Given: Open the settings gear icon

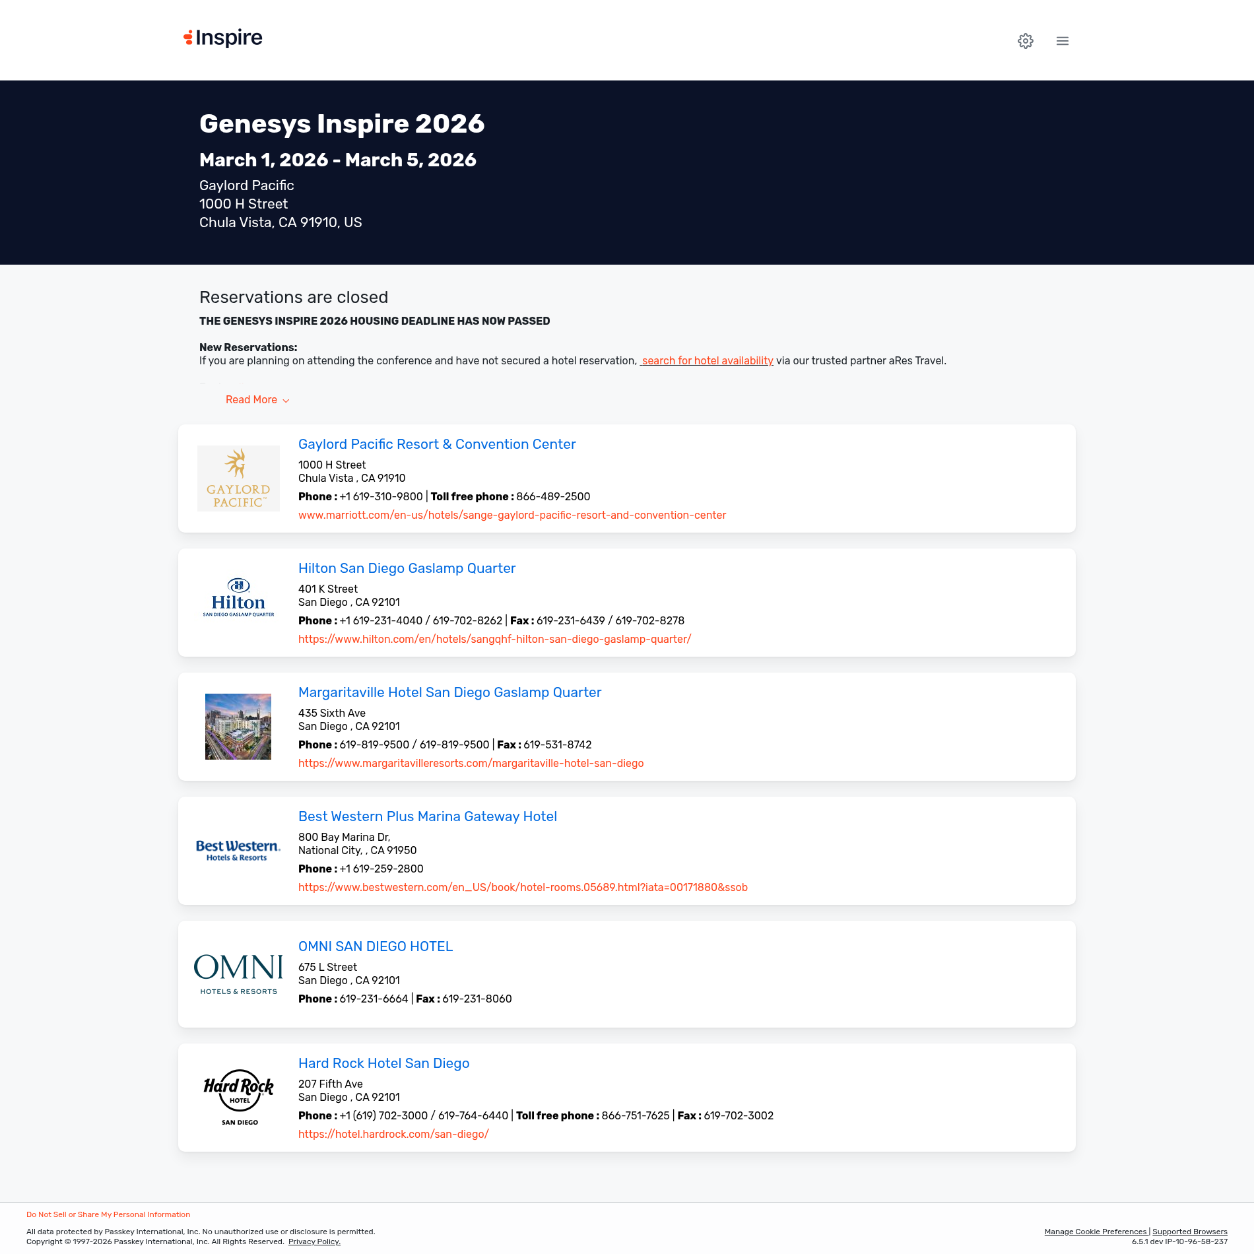Looking at the screenshot, I should click(1025, 41).
